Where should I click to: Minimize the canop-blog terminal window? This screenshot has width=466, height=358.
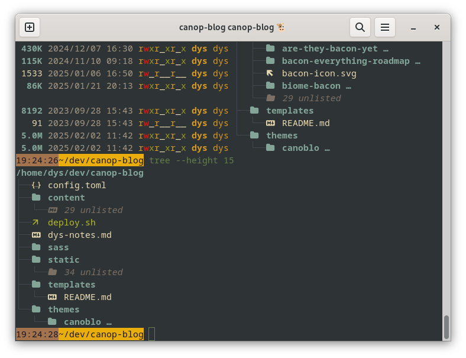413,28
